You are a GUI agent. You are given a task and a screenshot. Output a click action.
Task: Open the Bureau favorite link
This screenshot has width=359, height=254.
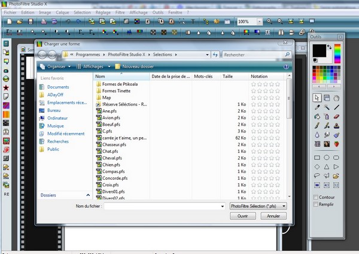[54, 110]
